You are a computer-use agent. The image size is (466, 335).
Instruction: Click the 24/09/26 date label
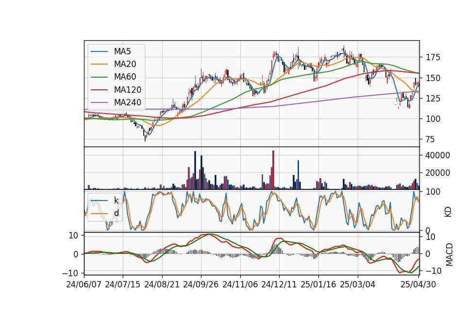pyautogui.click(x=200, y=285)
